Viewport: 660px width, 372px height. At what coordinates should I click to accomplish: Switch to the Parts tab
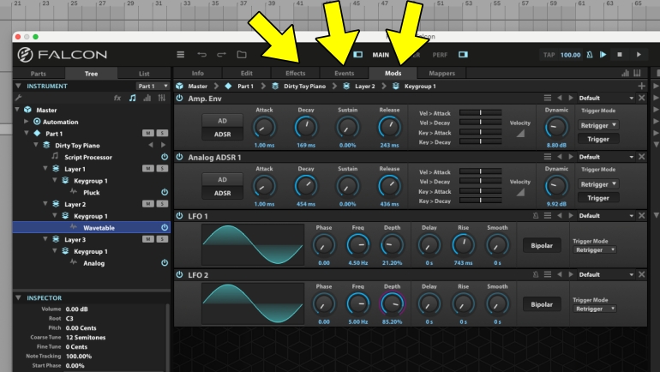[x=39, y=73]
